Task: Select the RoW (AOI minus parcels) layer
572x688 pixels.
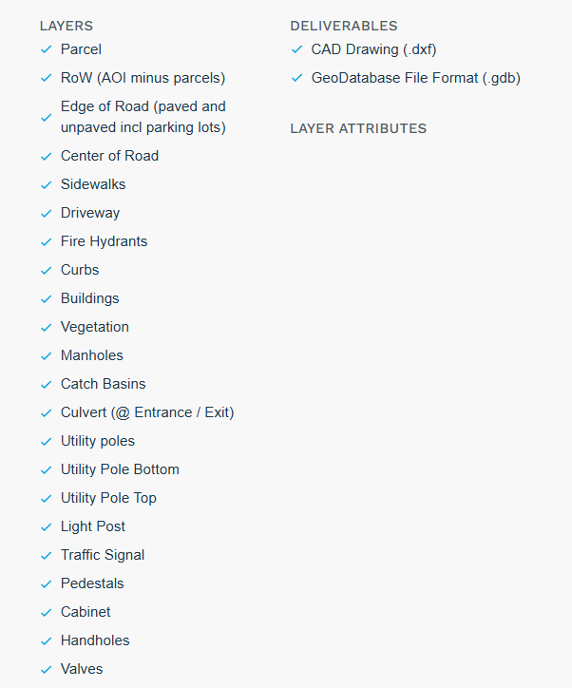Action: 143,78
